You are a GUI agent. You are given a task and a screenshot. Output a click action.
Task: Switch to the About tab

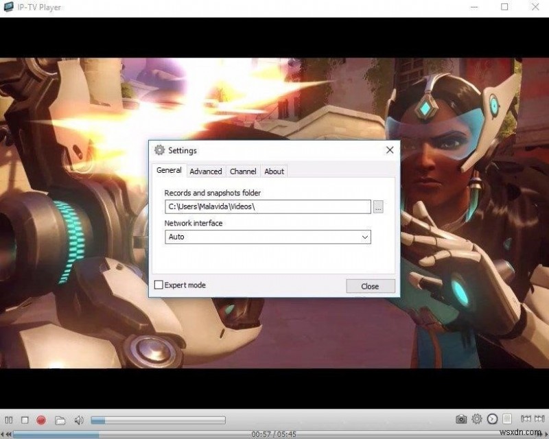point(274,171)
